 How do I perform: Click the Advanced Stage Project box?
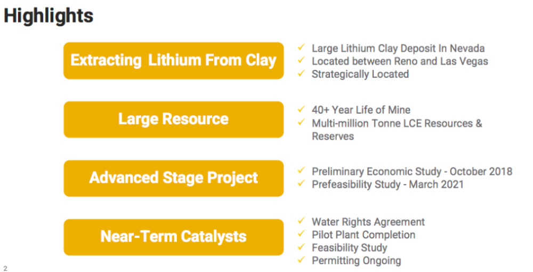[173, 178]
